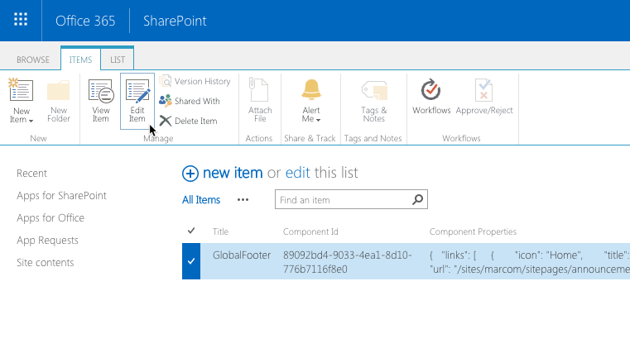Delete the selected item via ribbon
Screen dimensions: 630x348
(189, 121)
